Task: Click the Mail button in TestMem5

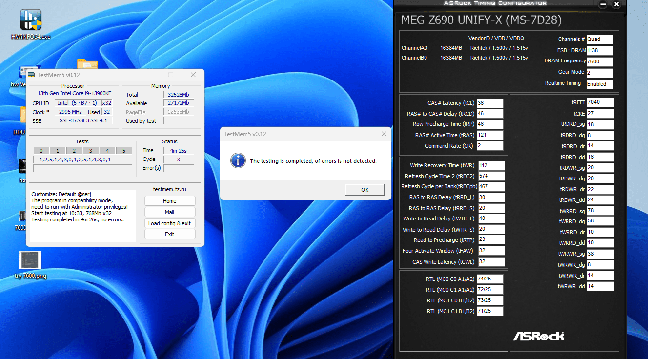Action: (170, 212)
